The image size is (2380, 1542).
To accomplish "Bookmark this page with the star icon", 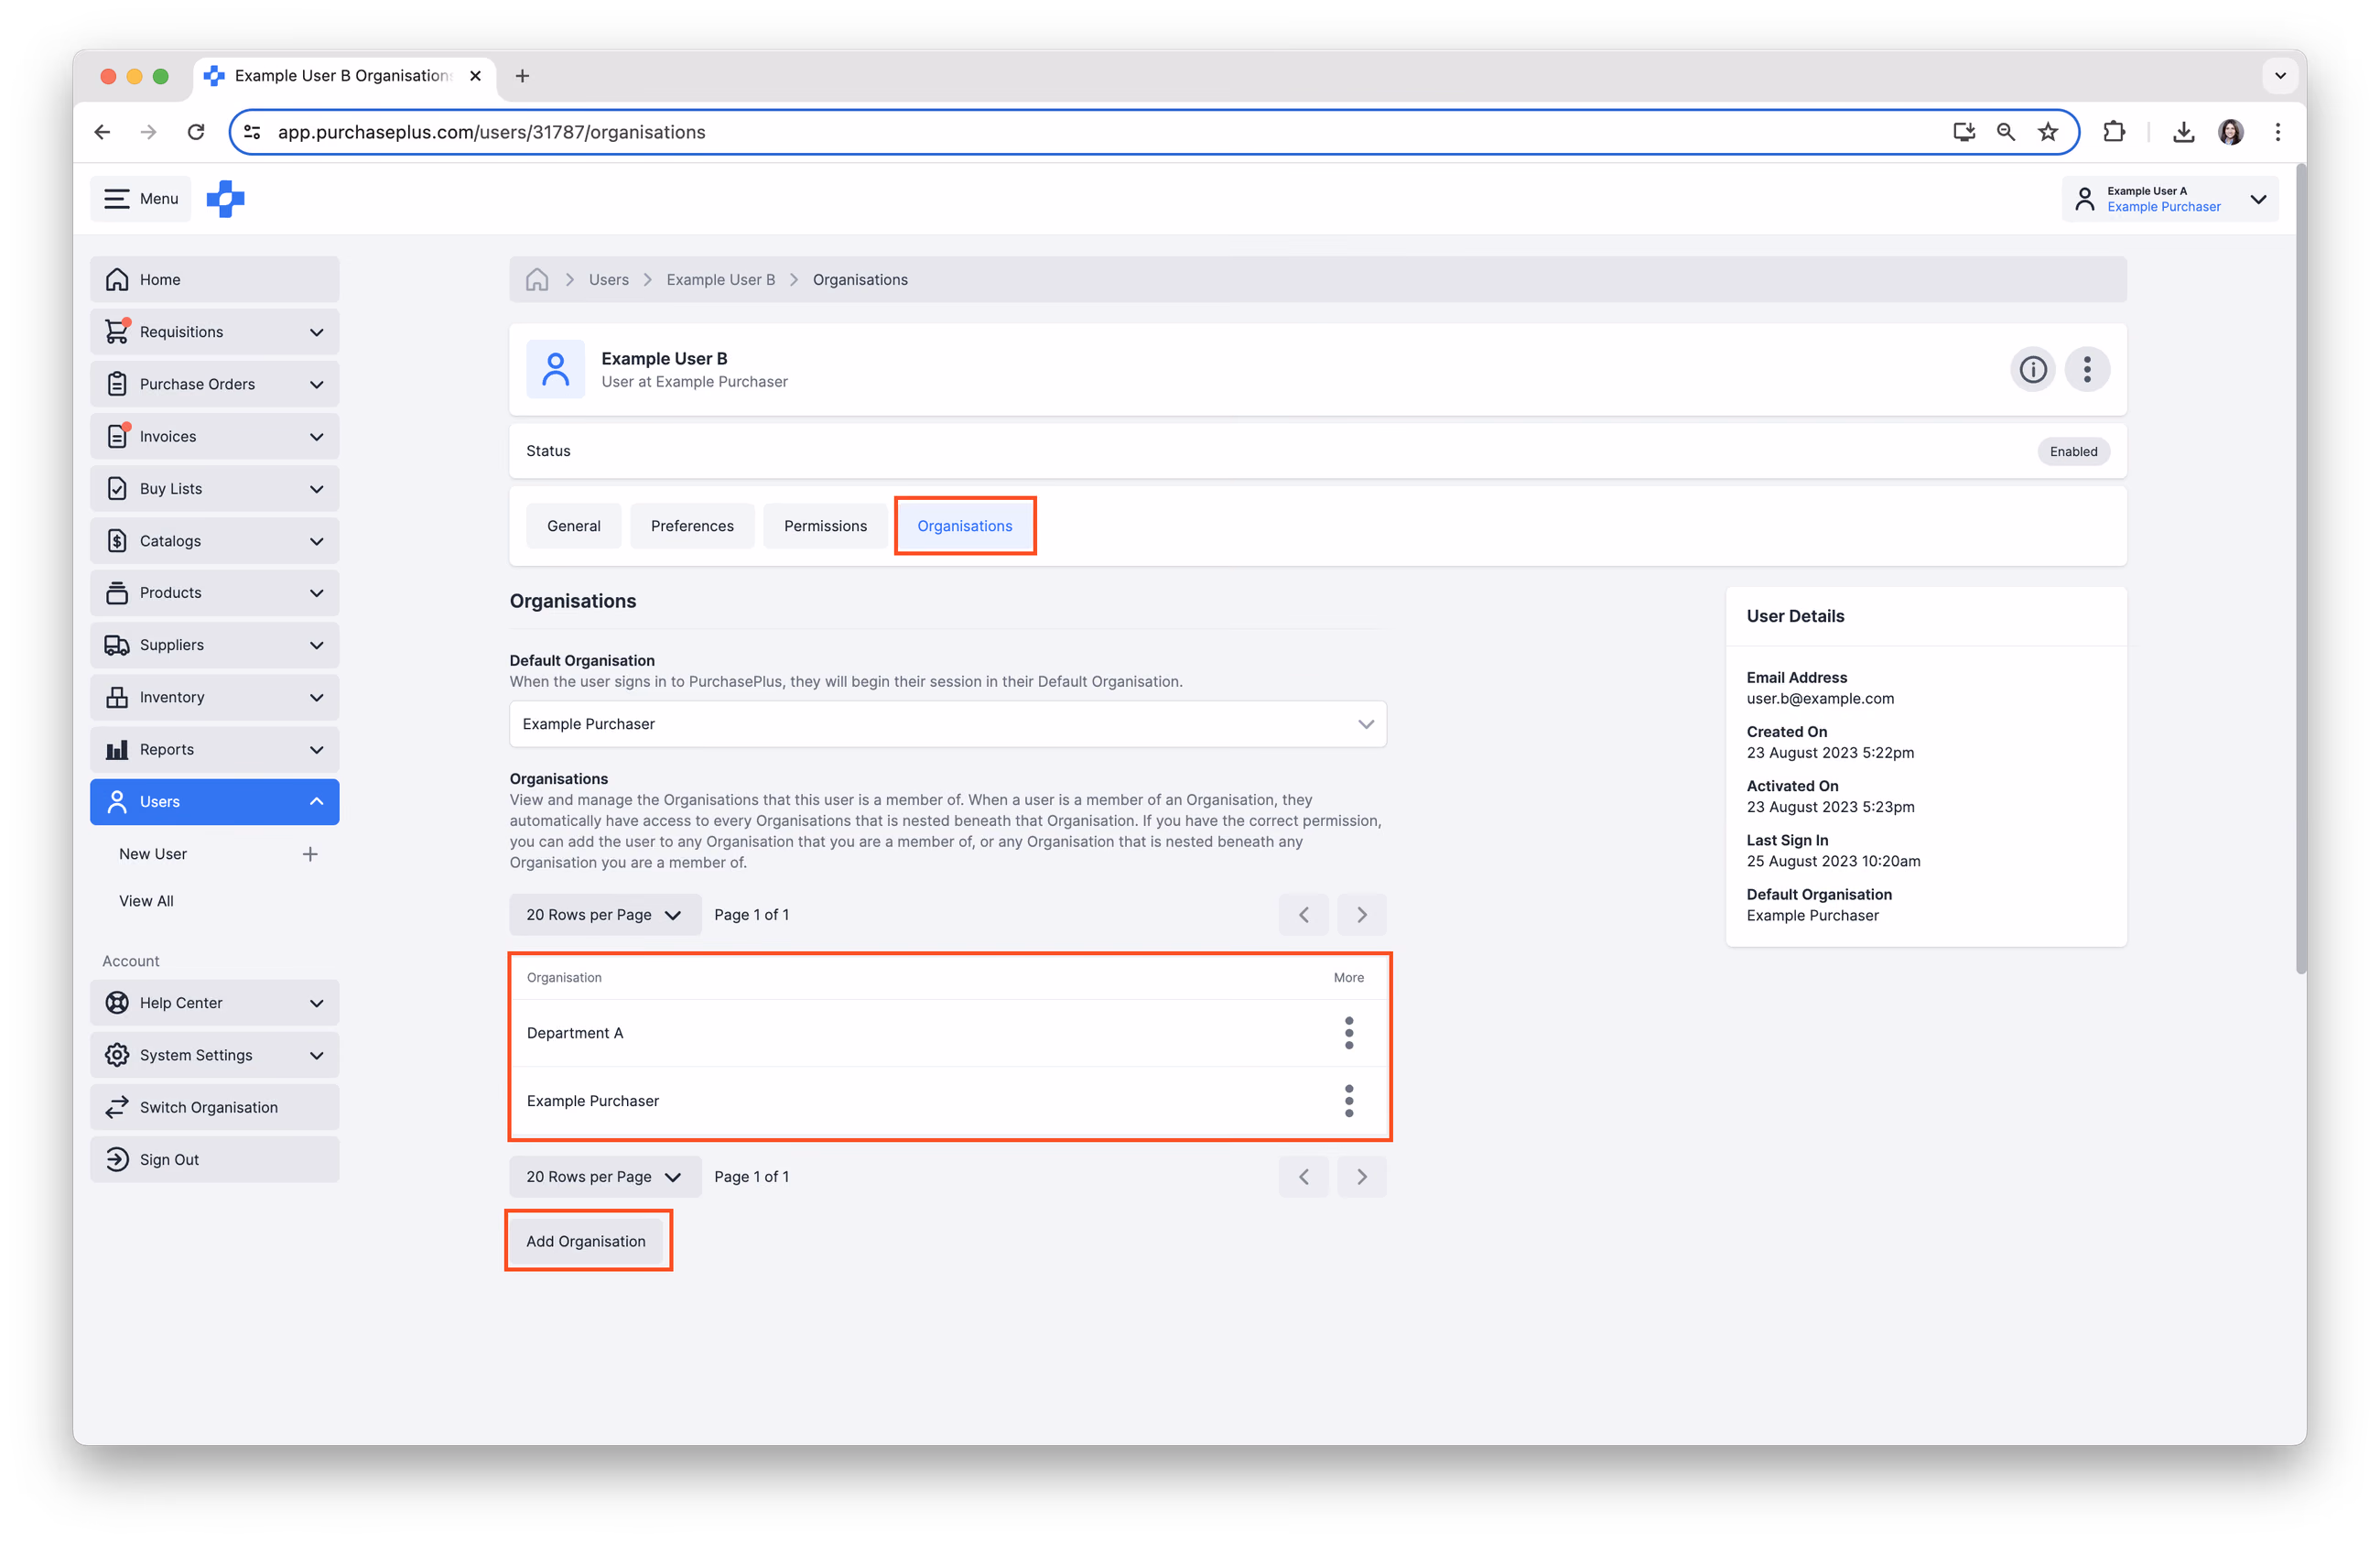I will [2047, 132].
